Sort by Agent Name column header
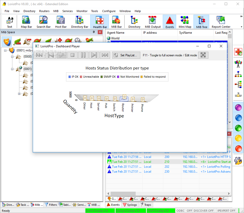The height and width of the screenshot is (213, 244). coord(124,33)
